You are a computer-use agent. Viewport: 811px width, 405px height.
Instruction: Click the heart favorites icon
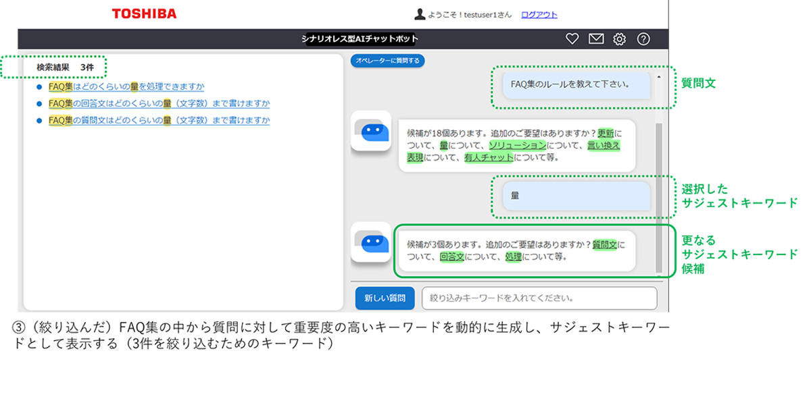coord(572,39)
